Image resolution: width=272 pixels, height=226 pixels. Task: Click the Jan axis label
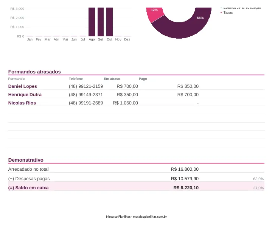(30, 39)
